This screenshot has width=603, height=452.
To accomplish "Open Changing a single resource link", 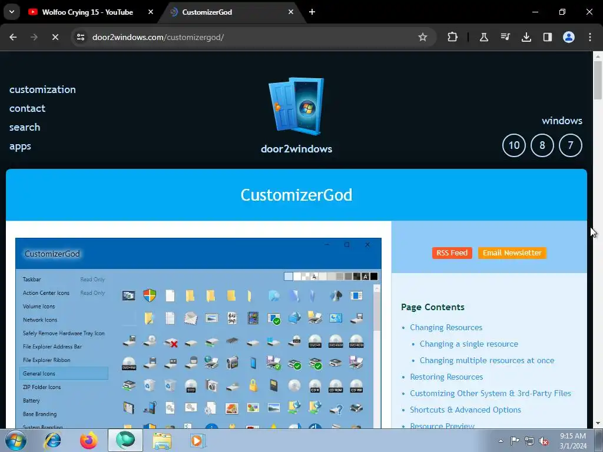I will [469, 344].
